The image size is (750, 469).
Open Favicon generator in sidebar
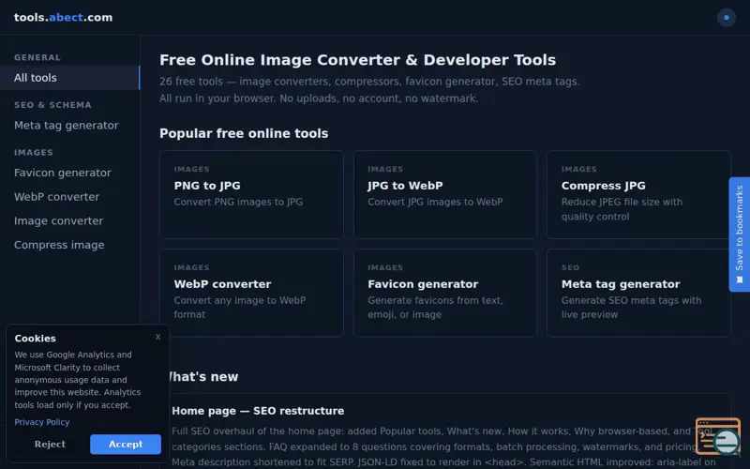(63, 173)
